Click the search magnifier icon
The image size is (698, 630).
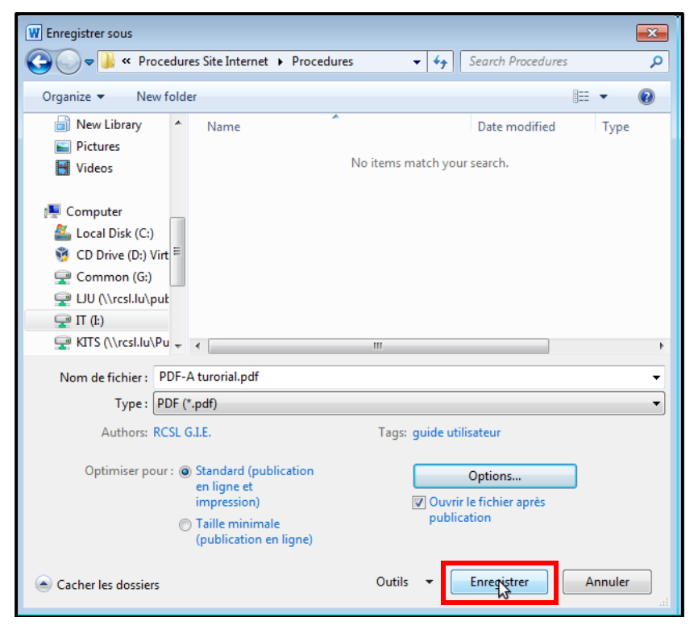click(656, 61)
